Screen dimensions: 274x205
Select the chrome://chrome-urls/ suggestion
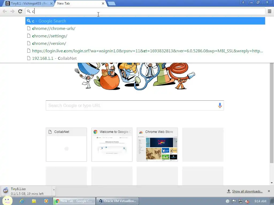145,28
